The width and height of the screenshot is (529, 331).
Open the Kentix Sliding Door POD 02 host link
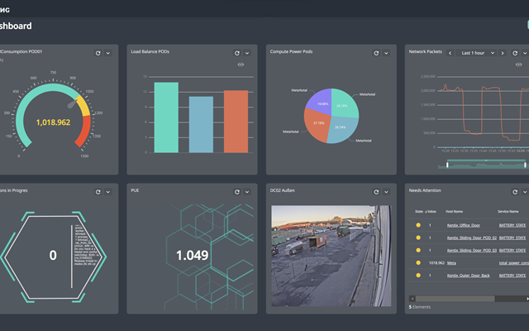(x=472, y=237)
